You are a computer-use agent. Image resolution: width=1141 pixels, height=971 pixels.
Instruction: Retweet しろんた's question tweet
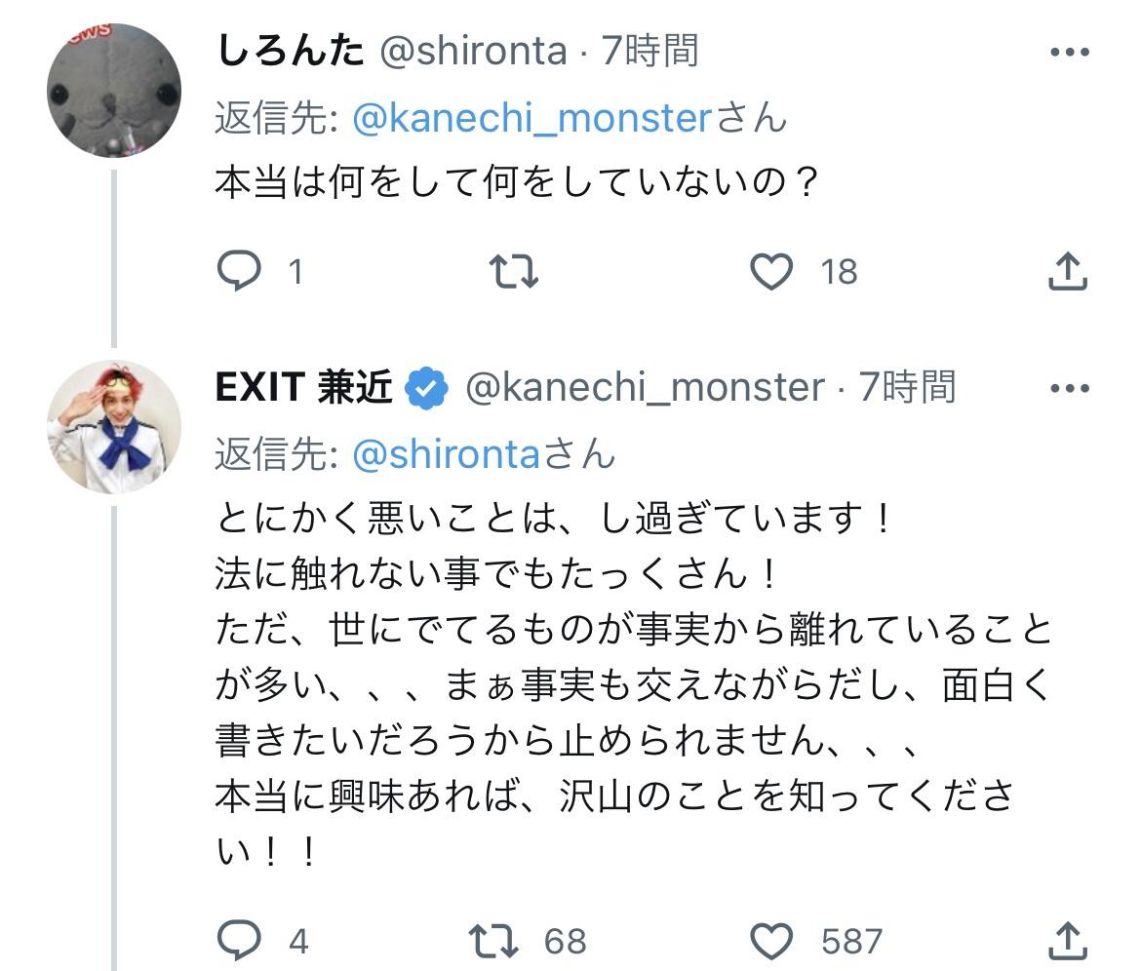[513, 271]
